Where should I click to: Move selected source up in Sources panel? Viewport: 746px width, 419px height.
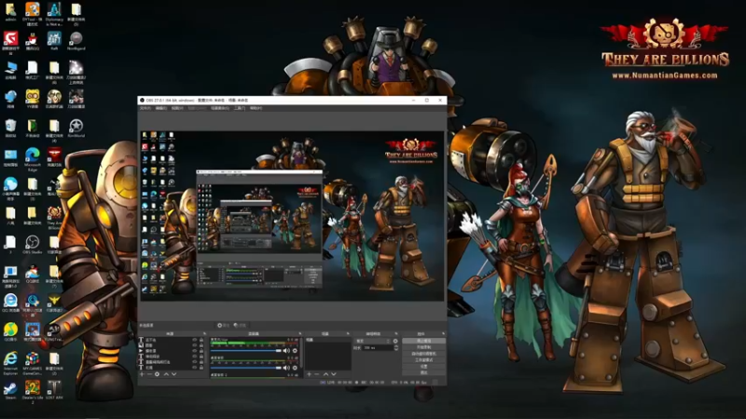[x=166, y=374]
